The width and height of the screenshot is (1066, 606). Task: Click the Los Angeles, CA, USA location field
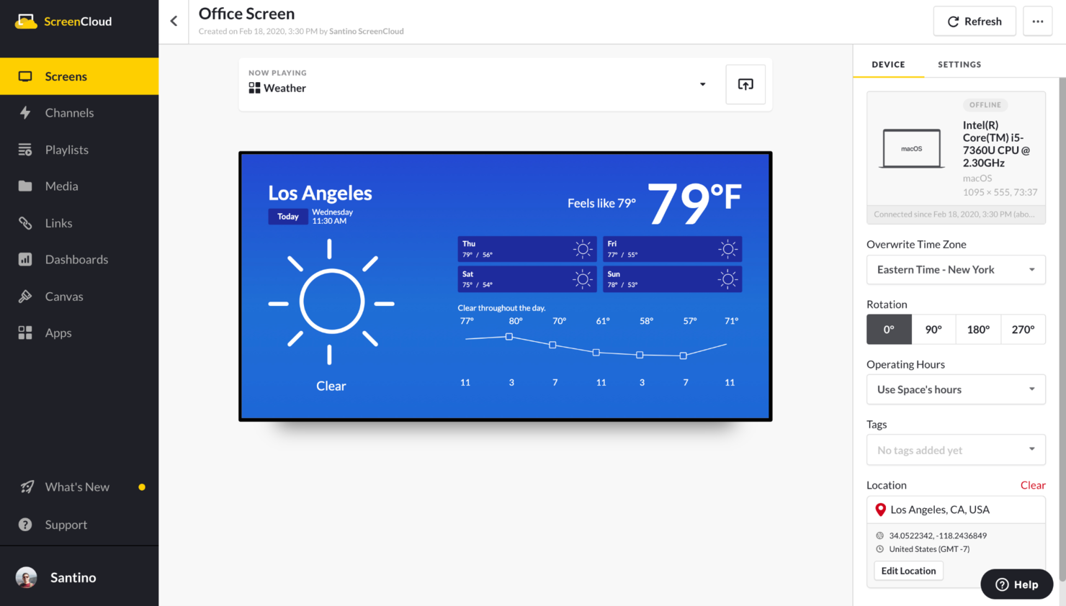tap(956, 510)
